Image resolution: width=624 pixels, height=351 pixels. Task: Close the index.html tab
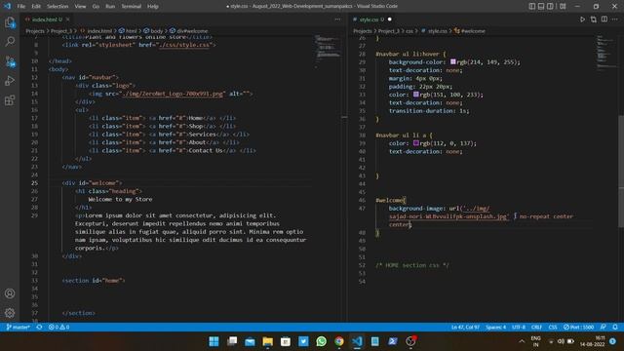click(68, 19)
